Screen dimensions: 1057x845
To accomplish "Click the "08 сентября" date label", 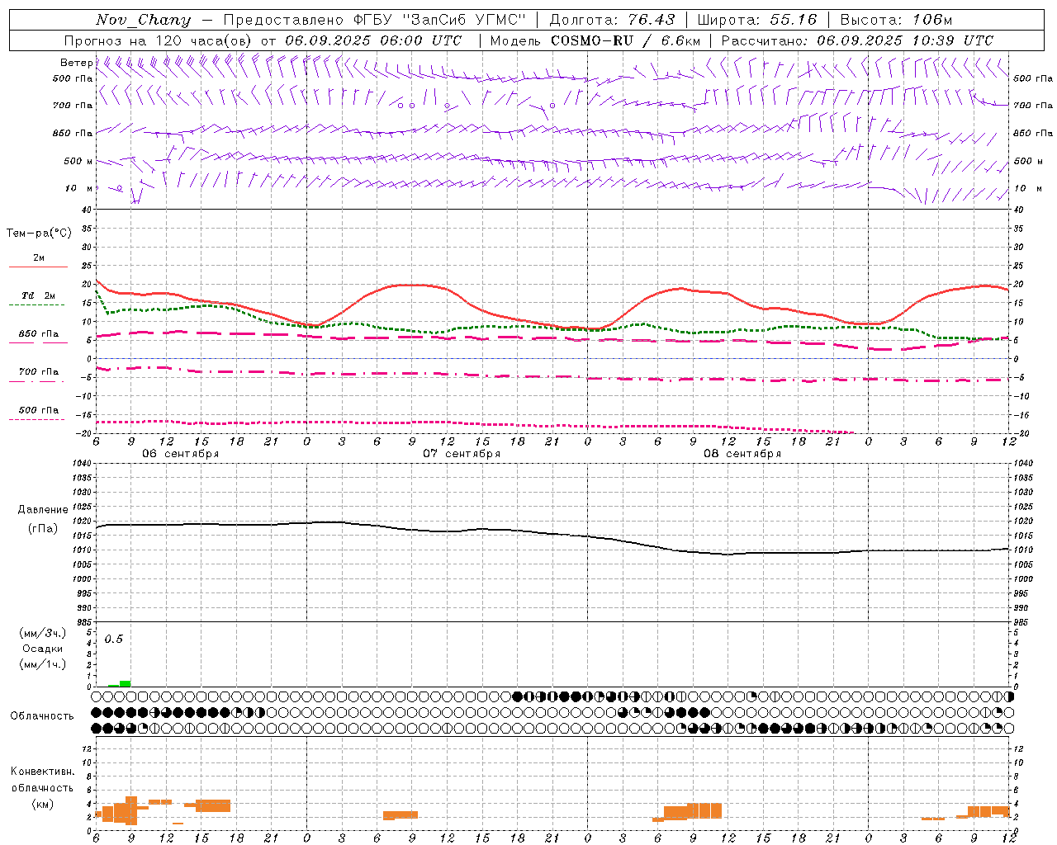I will point(742,454).
